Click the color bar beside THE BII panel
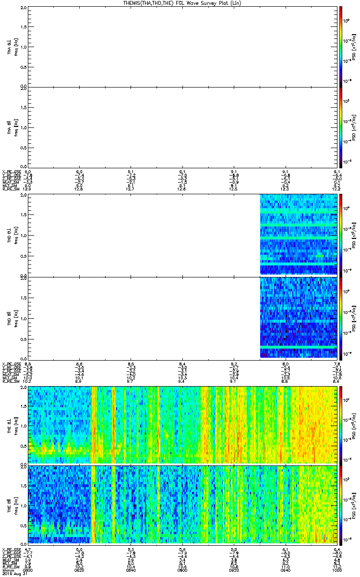Viewport: 360px width, 577px height. [341, 504]
